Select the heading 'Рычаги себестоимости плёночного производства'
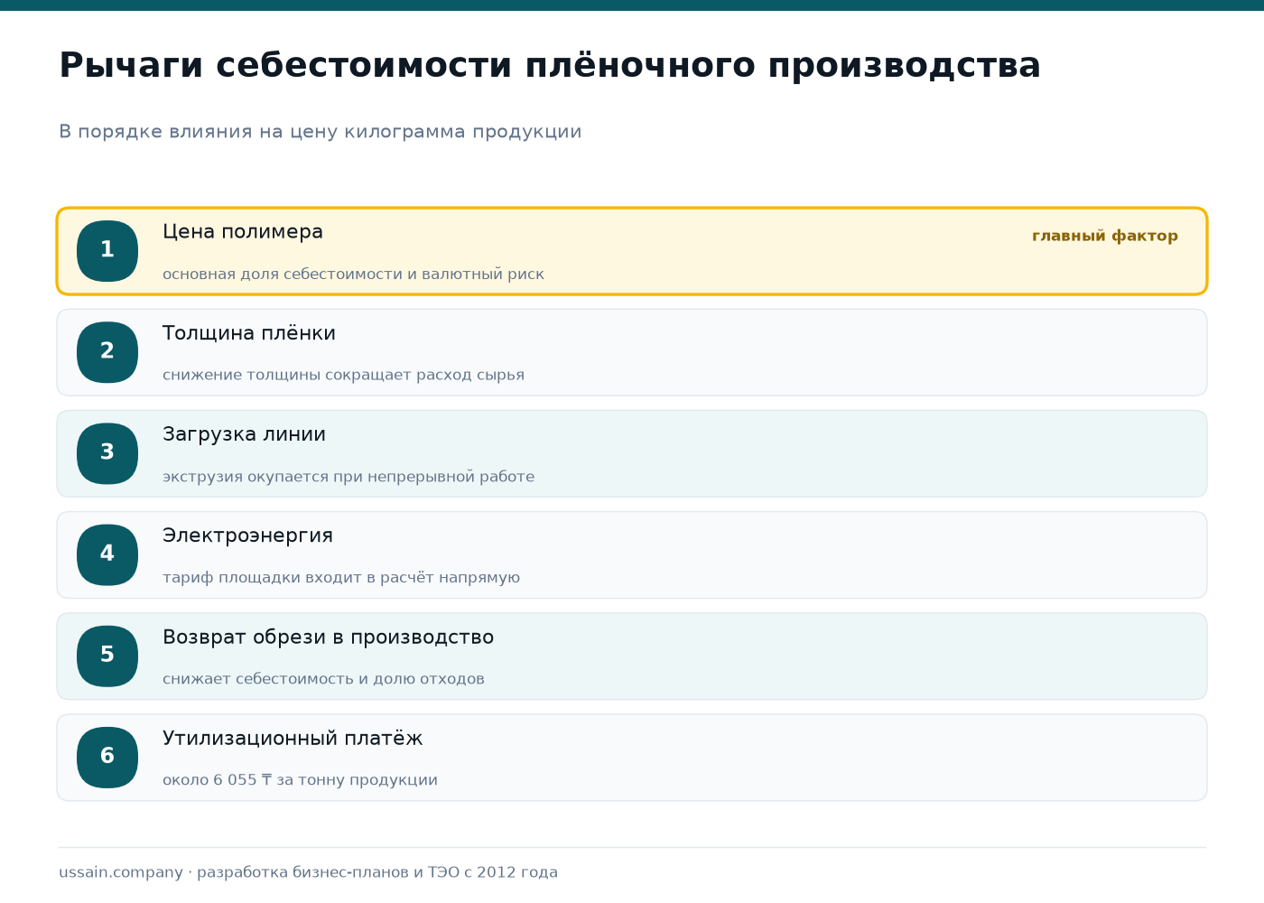Image resolution: width=1264 pixels, height=903 pixels. pyautogui.click(x=550, y=66)
